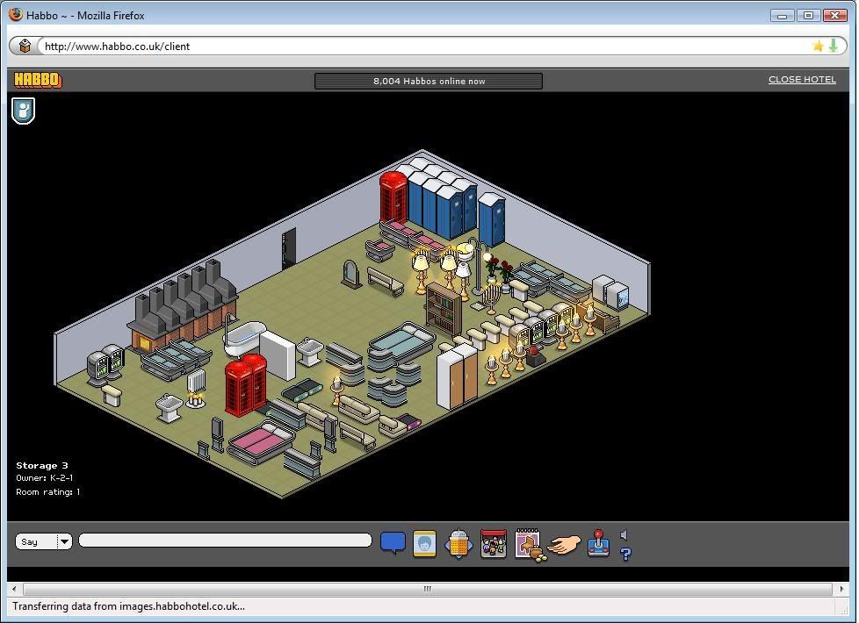Open the Habbo profile face icon
Viewport: 859px width, 623px height.
(424, 543)
